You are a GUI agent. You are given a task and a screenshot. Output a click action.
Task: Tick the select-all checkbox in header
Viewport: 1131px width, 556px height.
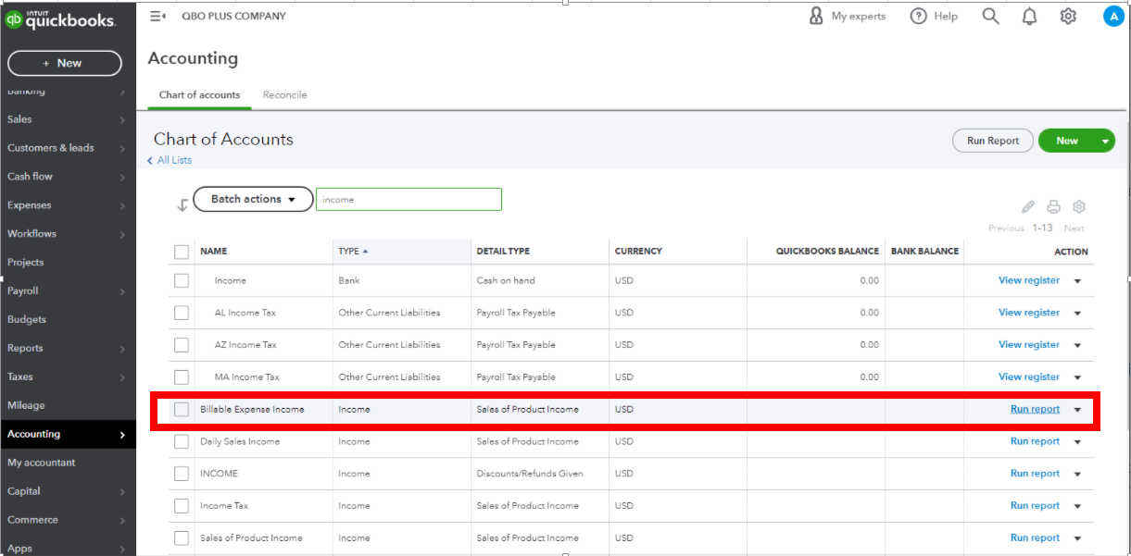click(x=182, y=252)
